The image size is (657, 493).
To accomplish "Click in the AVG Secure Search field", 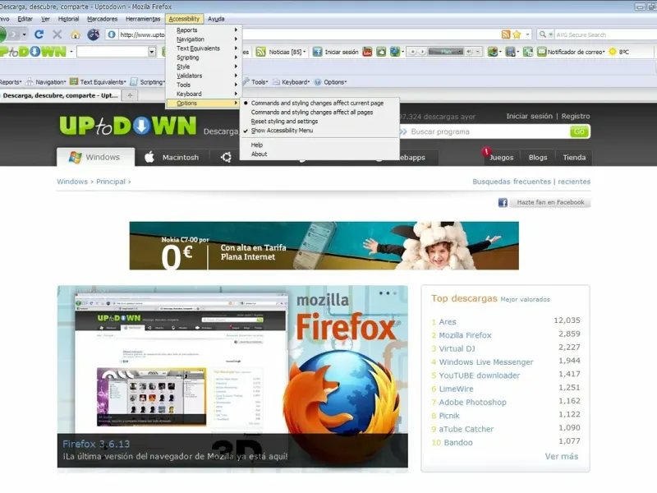I will click(x=605, y=35).
